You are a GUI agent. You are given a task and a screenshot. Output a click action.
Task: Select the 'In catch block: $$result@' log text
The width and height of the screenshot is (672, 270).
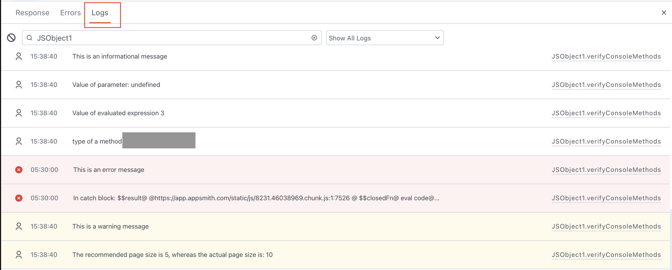(x=256, y=198)
